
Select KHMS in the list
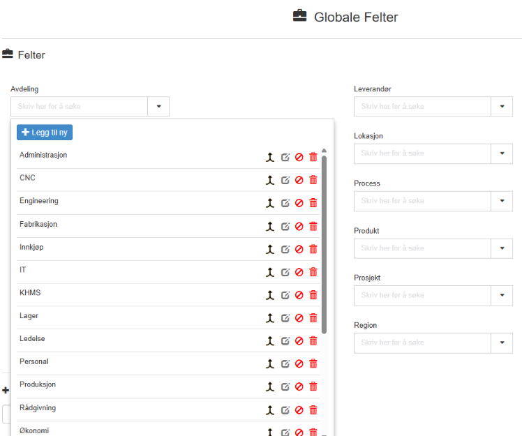tap(30, 293)
